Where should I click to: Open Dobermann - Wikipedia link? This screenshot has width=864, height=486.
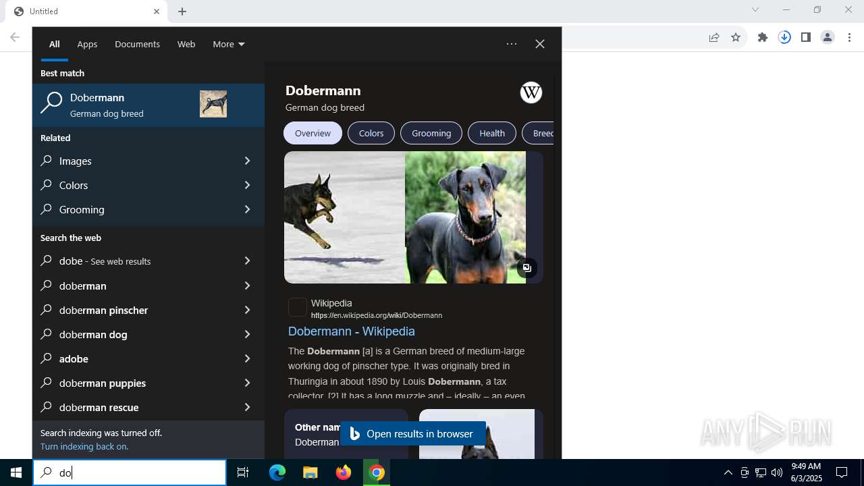tap(352, 331)
